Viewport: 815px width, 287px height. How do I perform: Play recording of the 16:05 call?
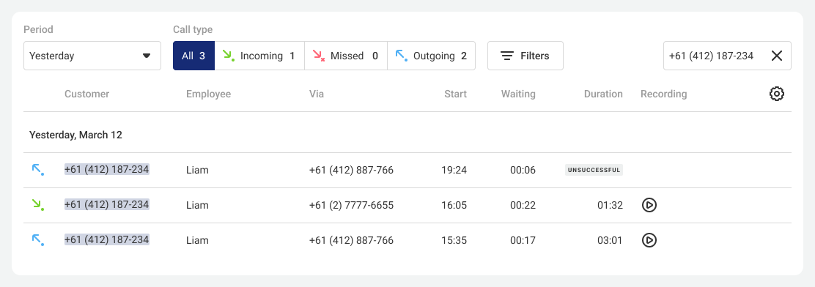tap(649, 205)
